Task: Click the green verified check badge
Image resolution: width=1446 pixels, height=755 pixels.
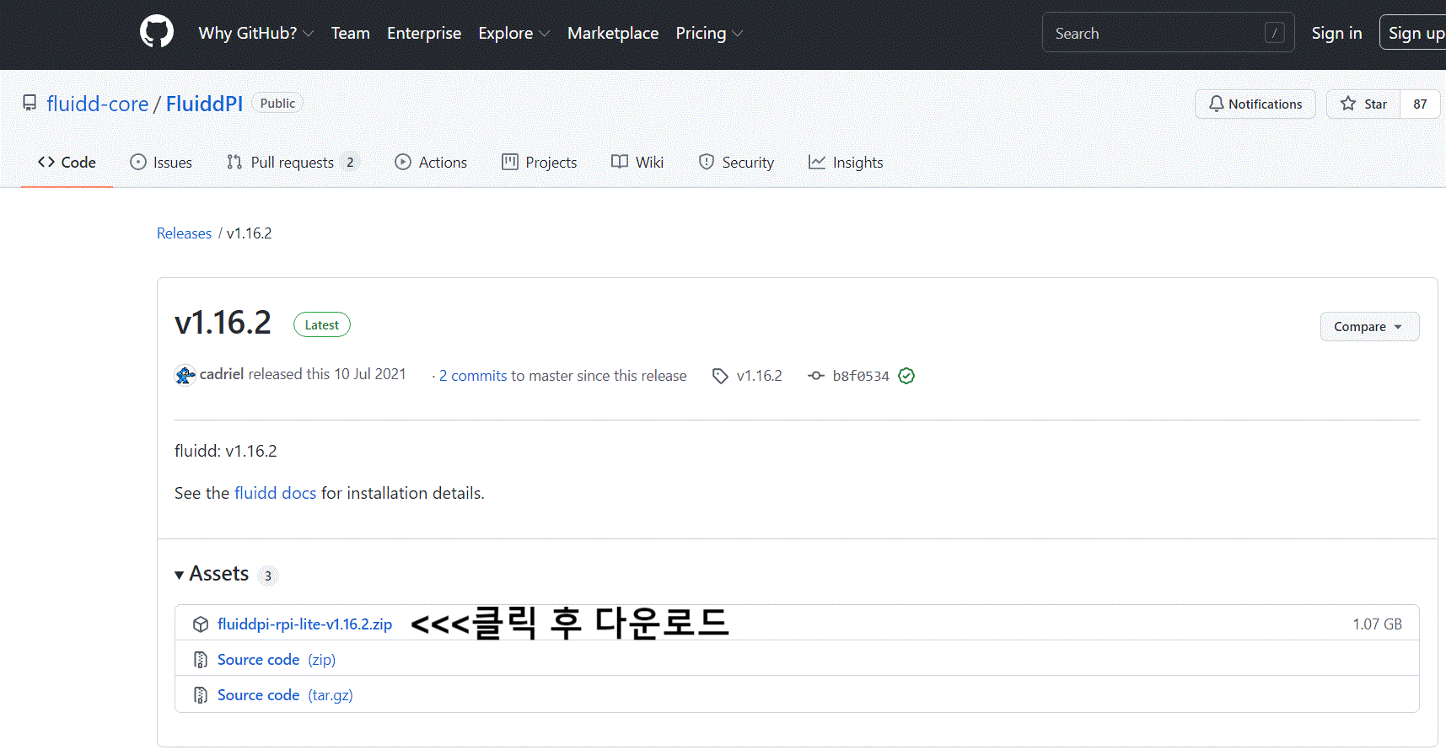Action: tap(906, 376)
